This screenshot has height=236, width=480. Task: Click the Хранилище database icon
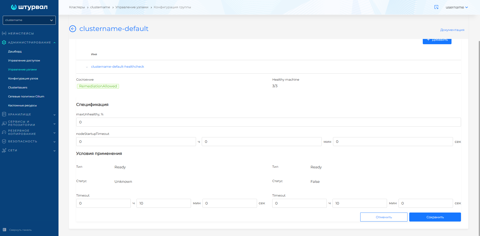point(4,114)
